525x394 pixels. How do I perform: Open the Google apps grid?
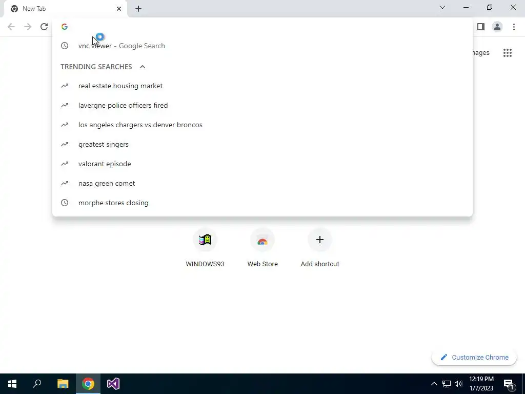click(507, 53)
